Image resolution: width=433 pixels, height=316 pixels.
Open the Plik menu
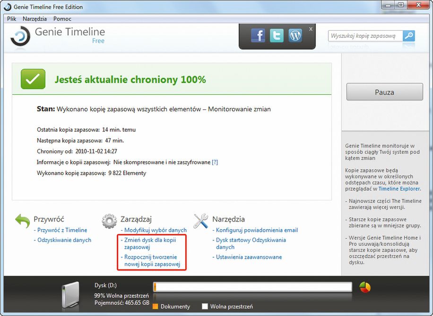click(x=12, y=19)
